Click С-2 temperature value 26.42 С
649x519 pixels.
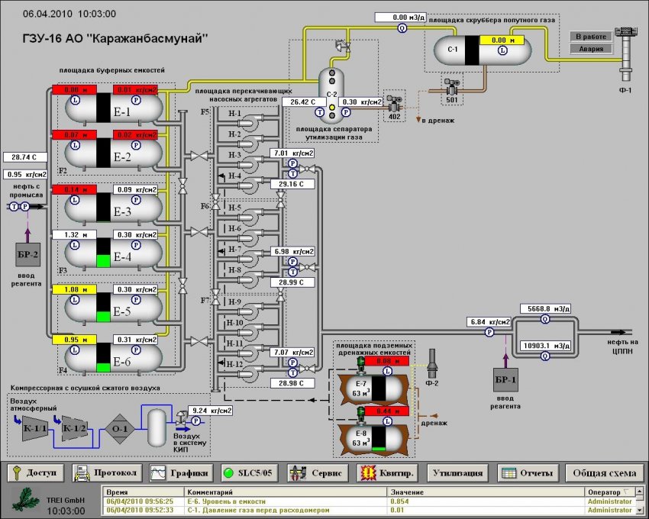[x=304, y=102]
